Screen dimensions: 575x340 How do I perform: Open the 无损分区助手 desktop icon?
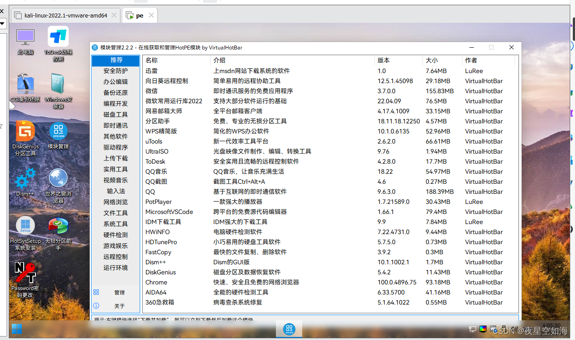point(58,234)
